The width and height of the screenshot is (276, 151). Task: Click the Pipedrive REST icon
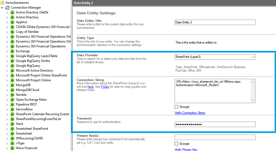(12, 104)
